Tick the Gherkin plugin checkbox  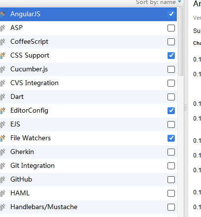(x=171, y=152)
